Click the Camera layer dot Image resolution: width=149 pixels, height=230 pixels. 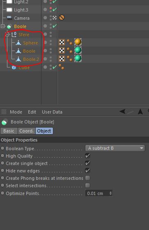[x=45, y=18]
